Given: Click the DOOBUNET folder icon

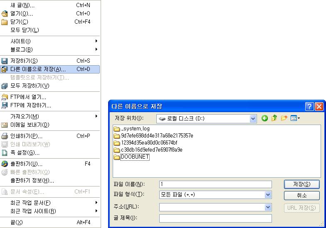Looking at the screenshot, I should (117, 157).
